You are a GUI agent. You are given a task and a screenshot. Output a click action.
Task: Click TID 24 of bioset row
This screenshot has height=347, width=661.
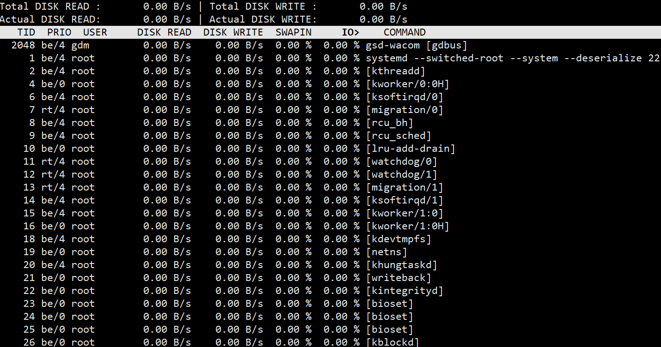pos(29,317)
